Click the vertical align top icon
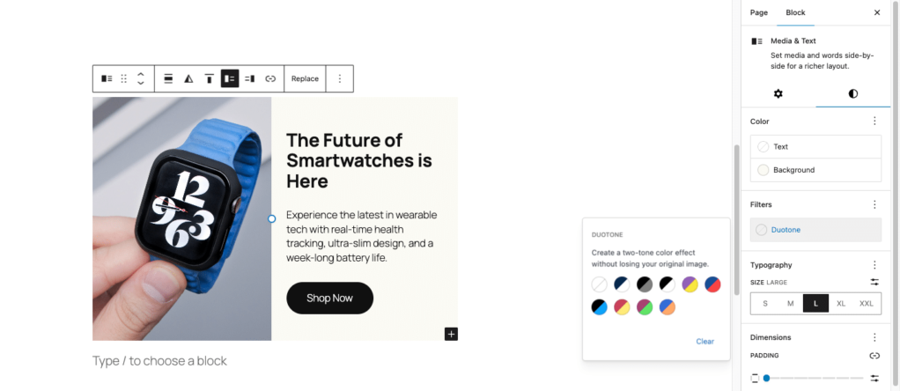Viewport: 900px width, 391px height. [x=209, y=78]
